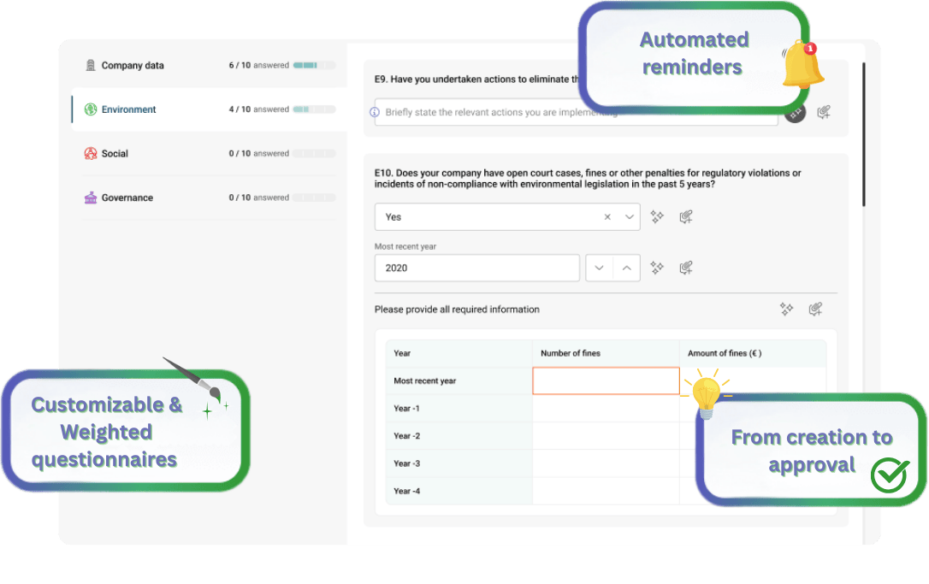Viewport: 929px width, 584px height.
Task: Click the attachment icon in the 'Please provide all required information' row
Action: point(815,310)
